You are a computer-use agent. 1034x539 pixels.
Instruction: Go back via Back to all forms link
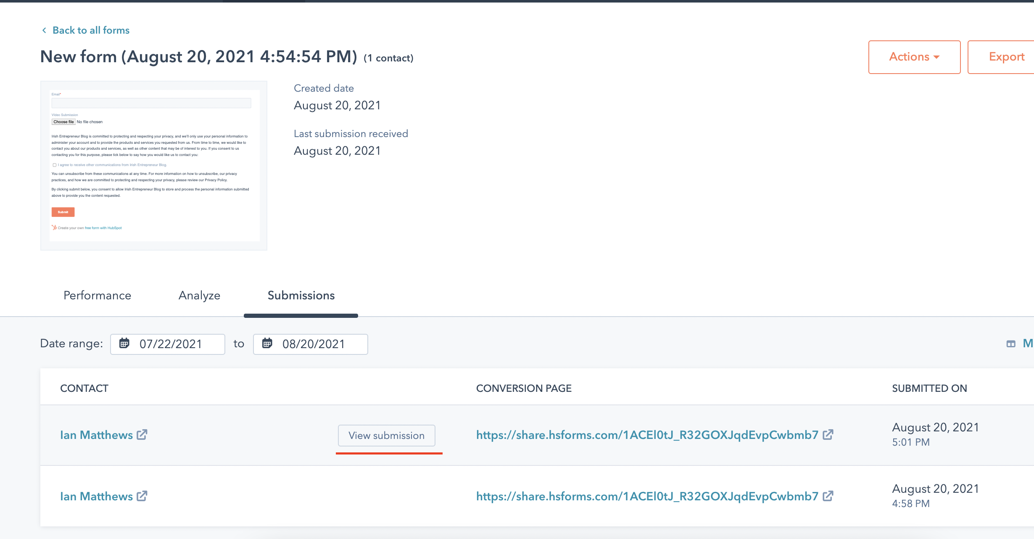[91, 30]
